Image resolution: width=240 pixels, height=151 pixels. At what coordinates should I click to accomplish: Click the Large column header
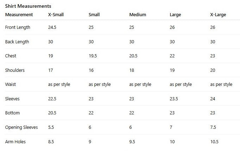click(x=176, y=15)
